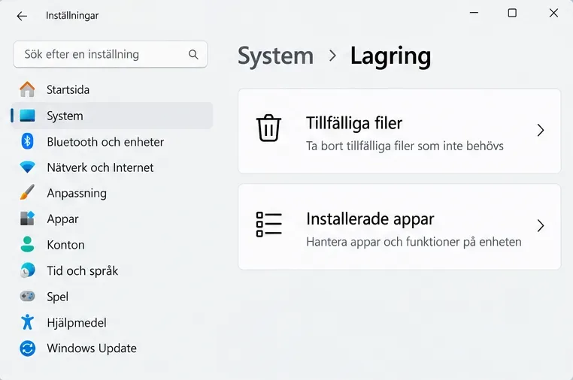Open Hjälpmedel settings
573x380 pixels.
click(112, 323)
